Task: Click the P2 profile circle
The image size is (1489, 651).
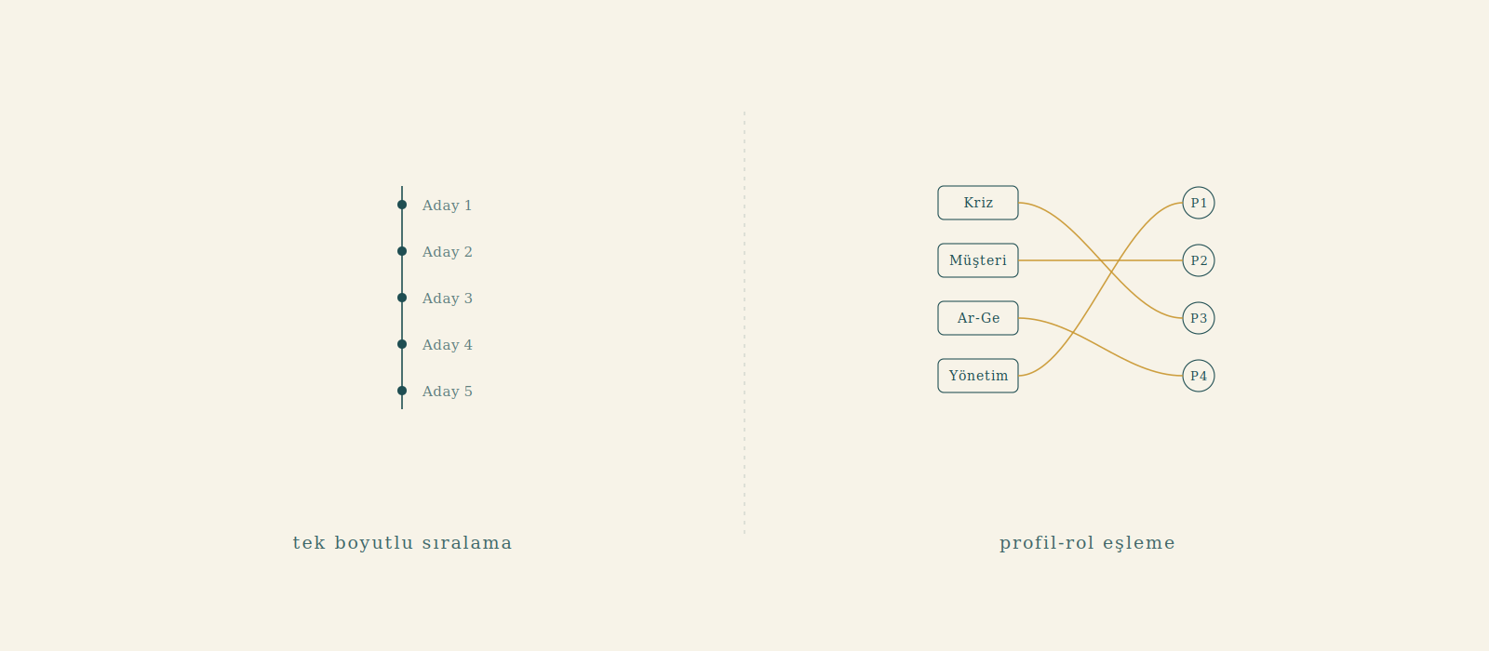Action: [1199, 260]
